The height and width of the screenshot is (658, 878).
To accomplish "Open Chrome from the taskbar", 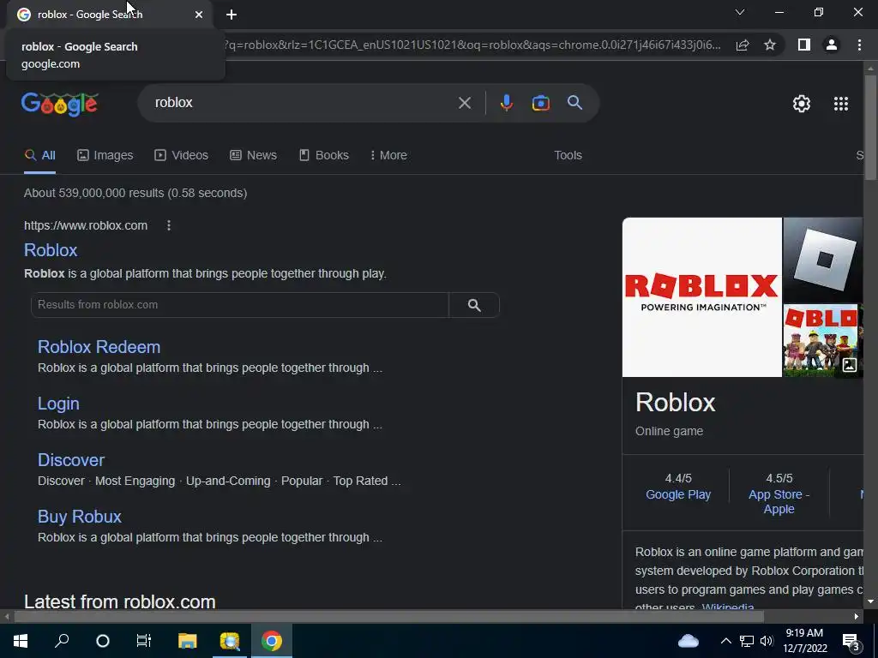I will coord(272,641).
